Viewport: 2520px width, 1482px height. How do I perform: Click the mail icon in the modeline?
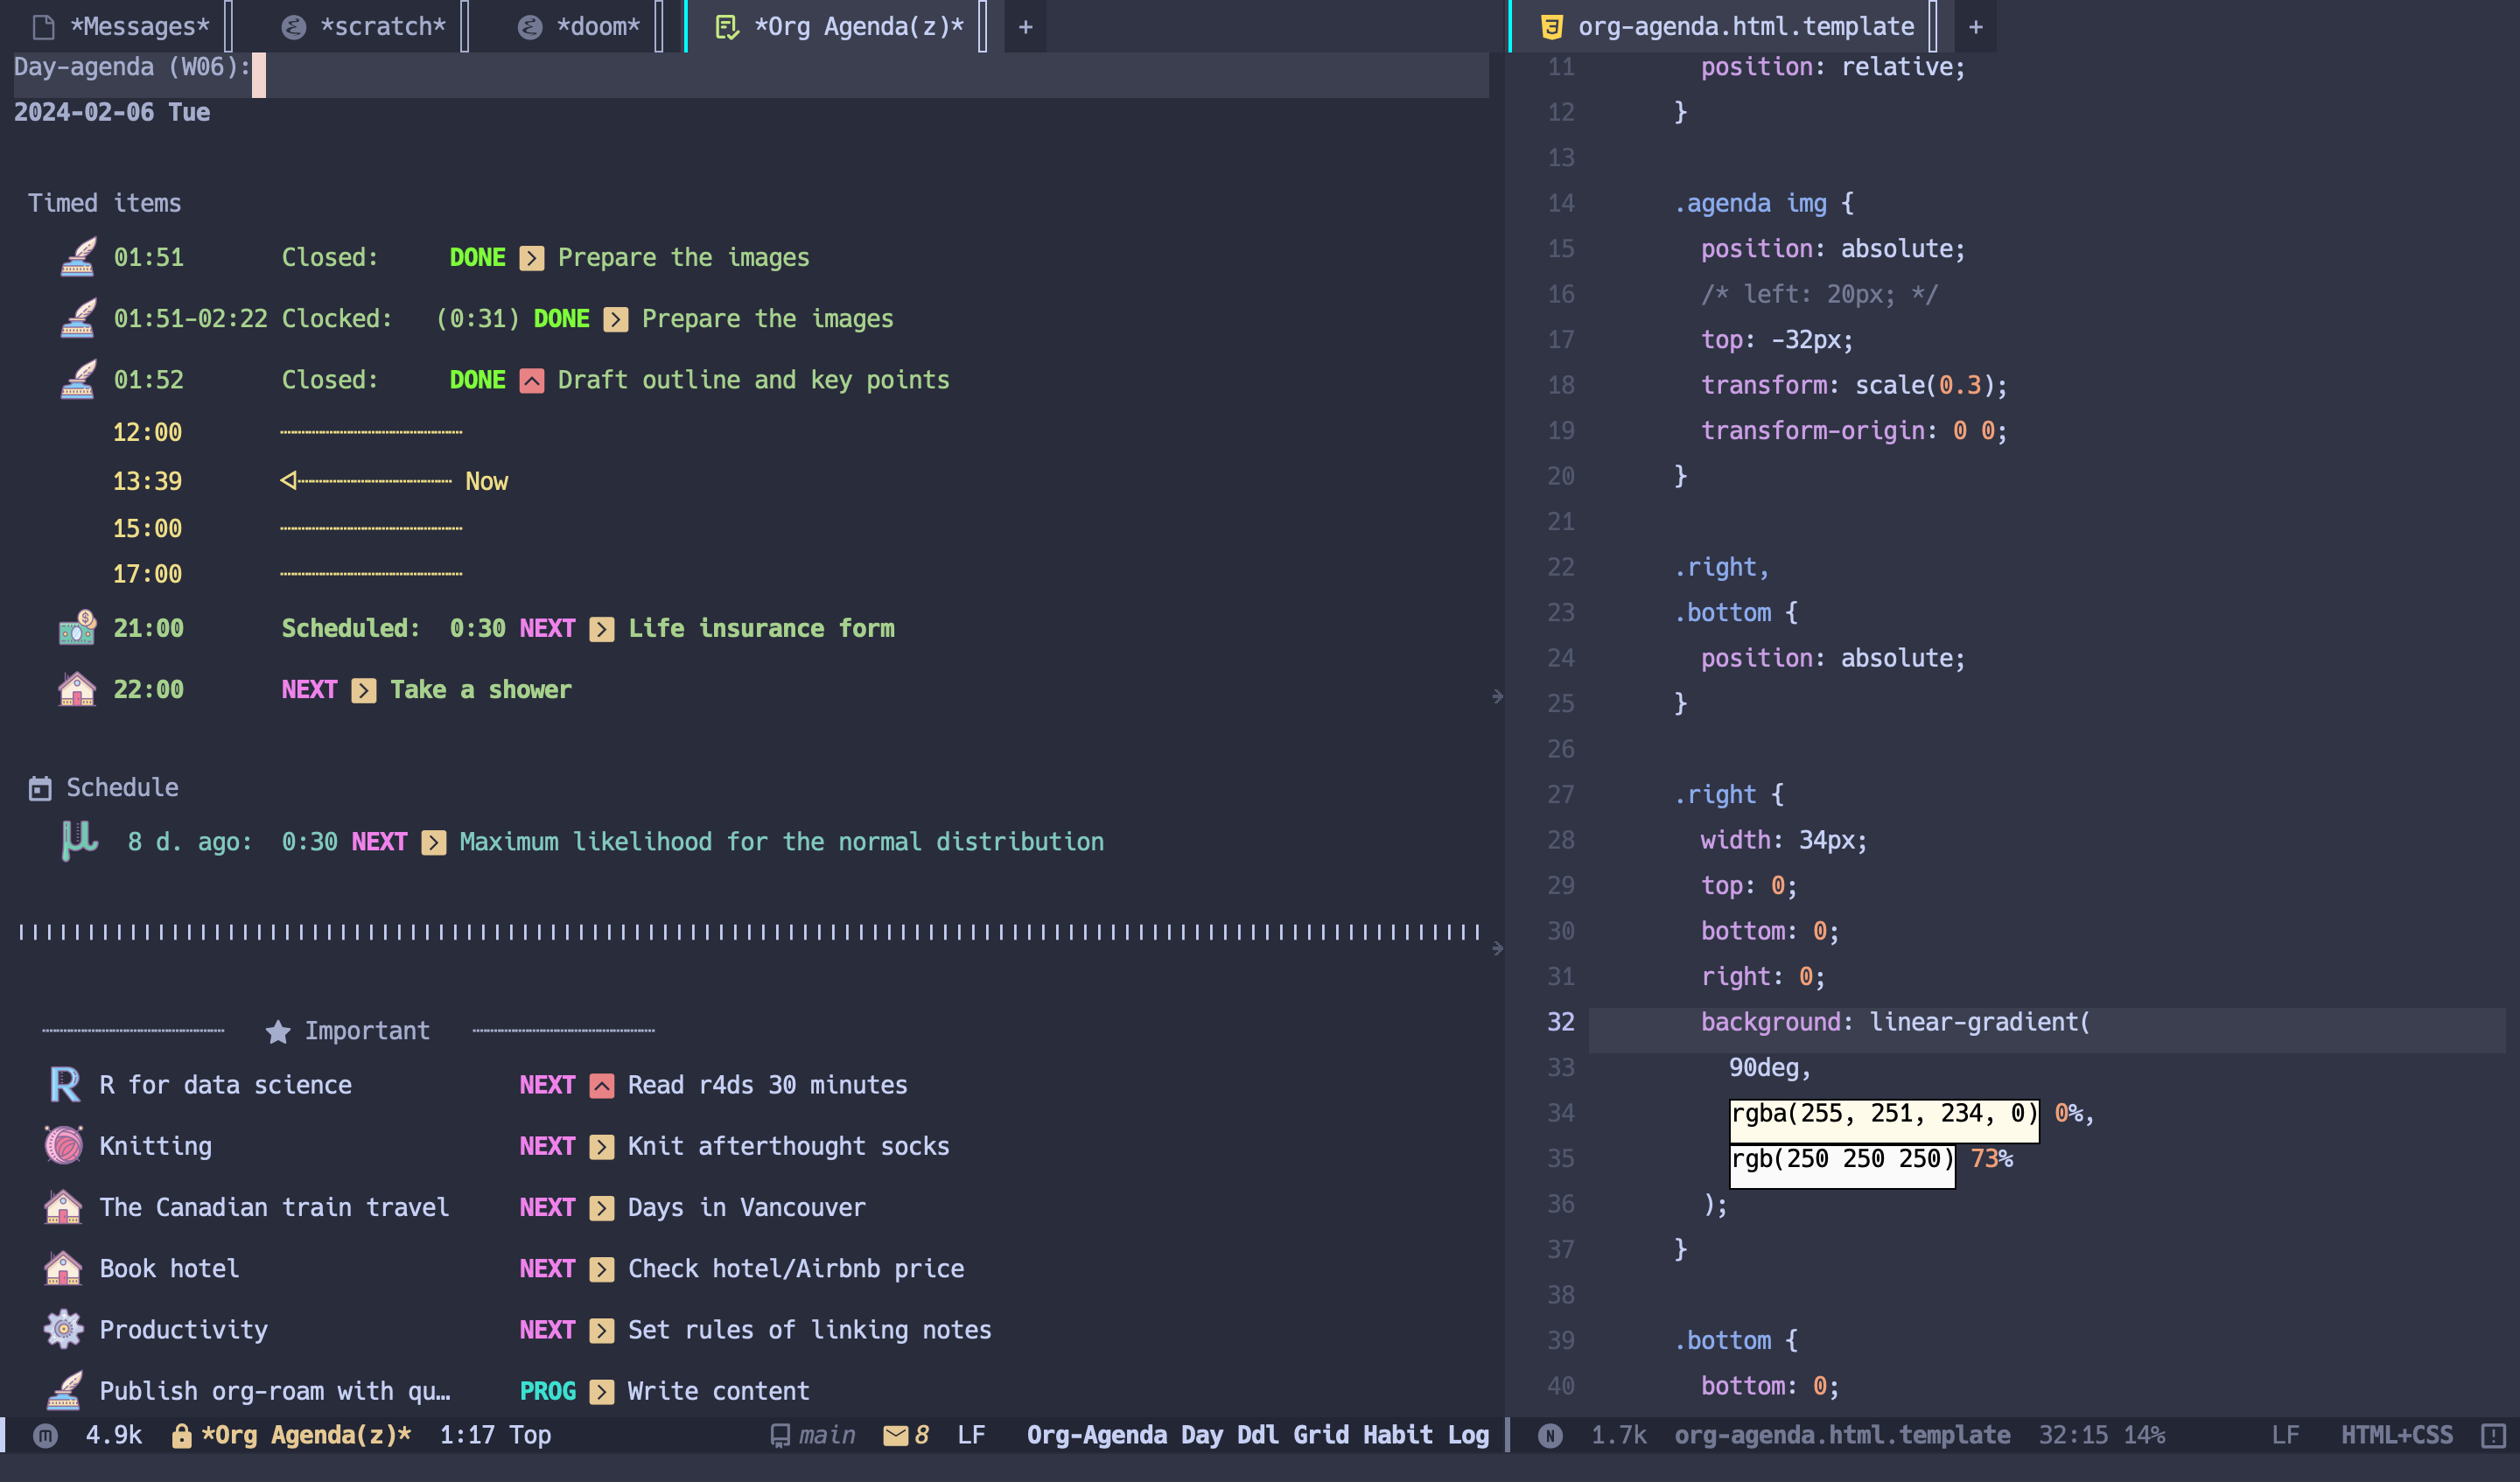pyautogui.click(x=895, y=1435)
